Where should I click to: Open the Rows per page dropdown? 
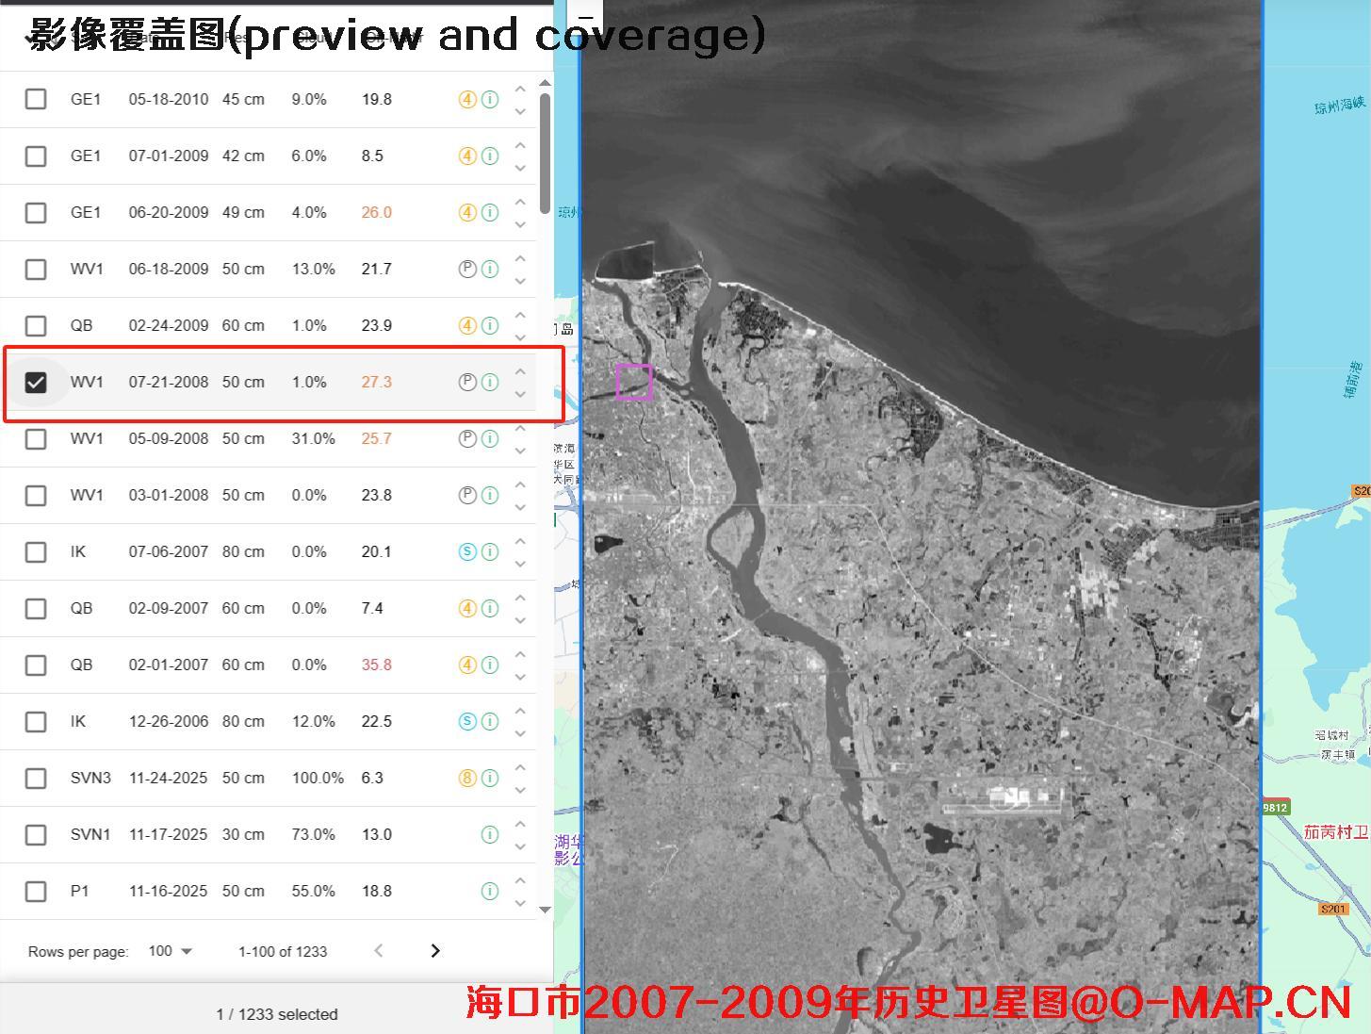[170, 951]
